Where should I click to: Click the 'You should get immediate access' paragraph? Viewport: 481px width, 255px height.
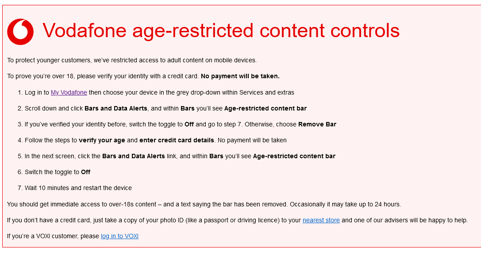click(x=204, y=205)
